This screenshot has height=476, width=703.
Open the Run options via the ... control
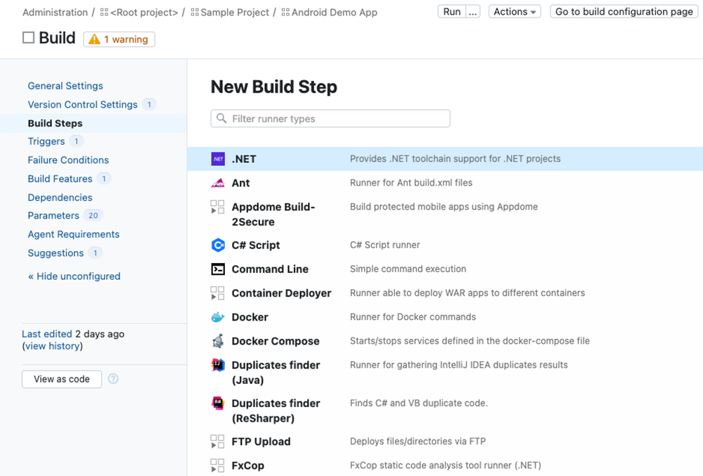click(x=473, y=11)
